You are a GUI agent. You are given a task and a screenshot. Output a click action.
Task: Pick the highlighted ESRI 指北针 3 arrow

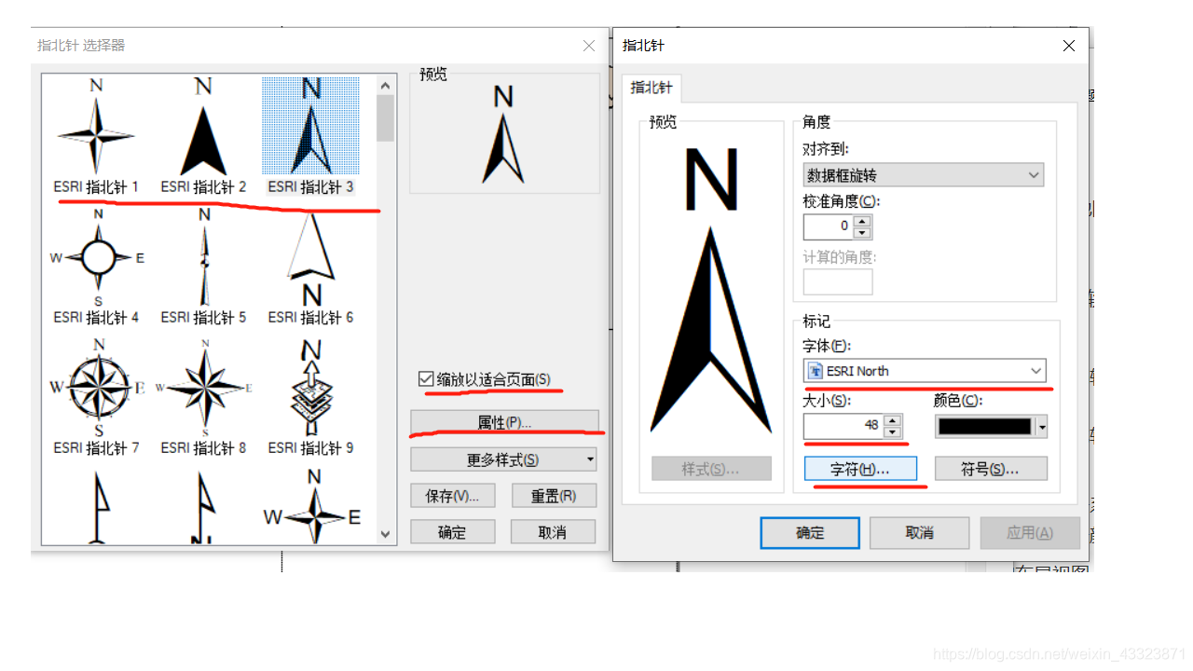coord(310,136)
